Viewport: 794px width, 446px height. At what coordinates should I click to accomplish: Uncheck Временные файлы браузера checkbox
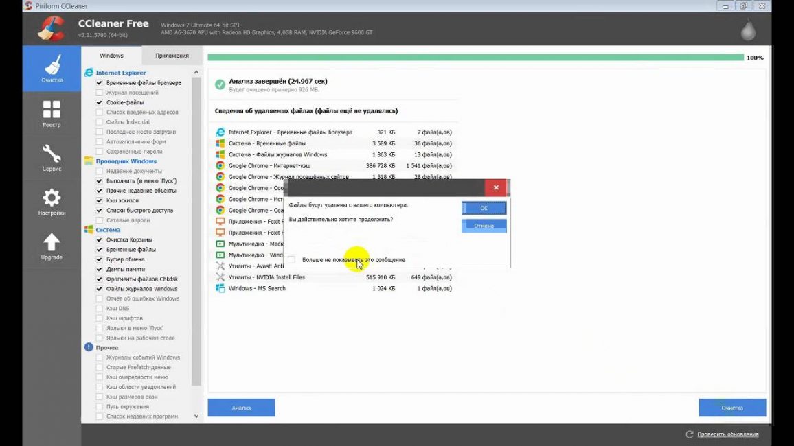(99, 82)
